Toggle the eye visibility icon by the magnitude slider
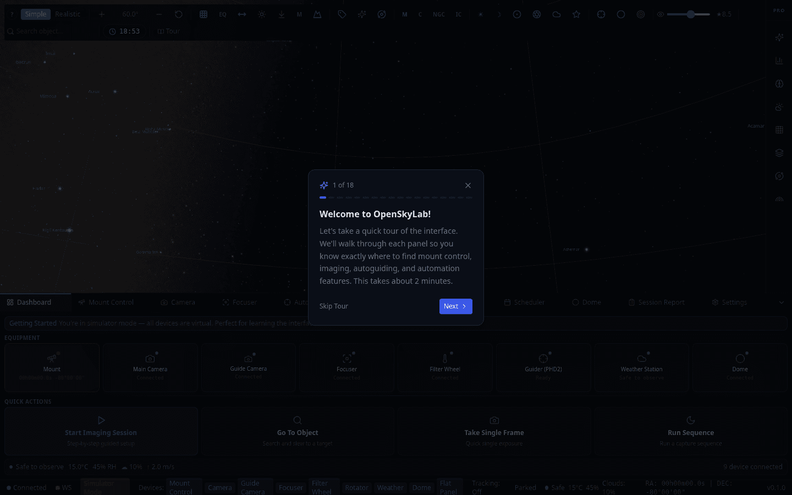 661,14
